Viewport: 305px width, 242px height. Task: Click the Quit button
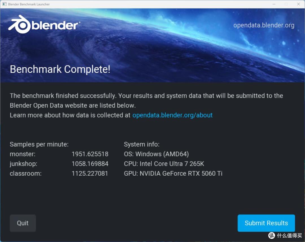23,223
